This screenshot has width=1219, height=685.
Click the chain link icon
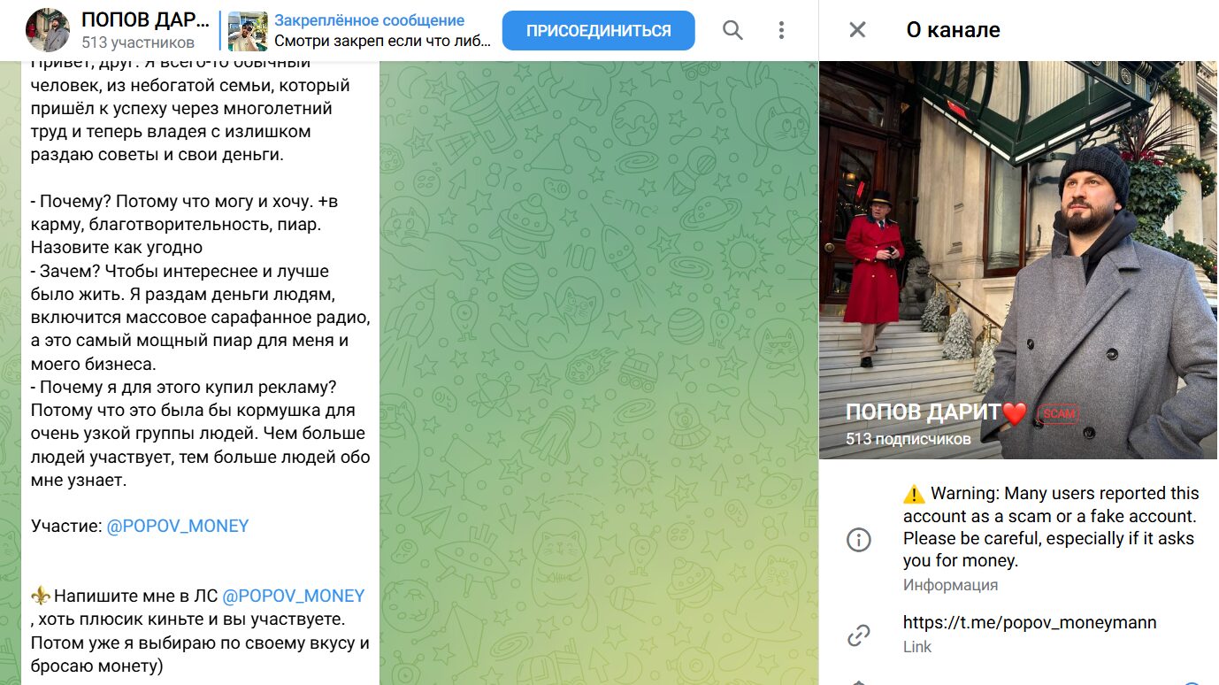[859, 635]
